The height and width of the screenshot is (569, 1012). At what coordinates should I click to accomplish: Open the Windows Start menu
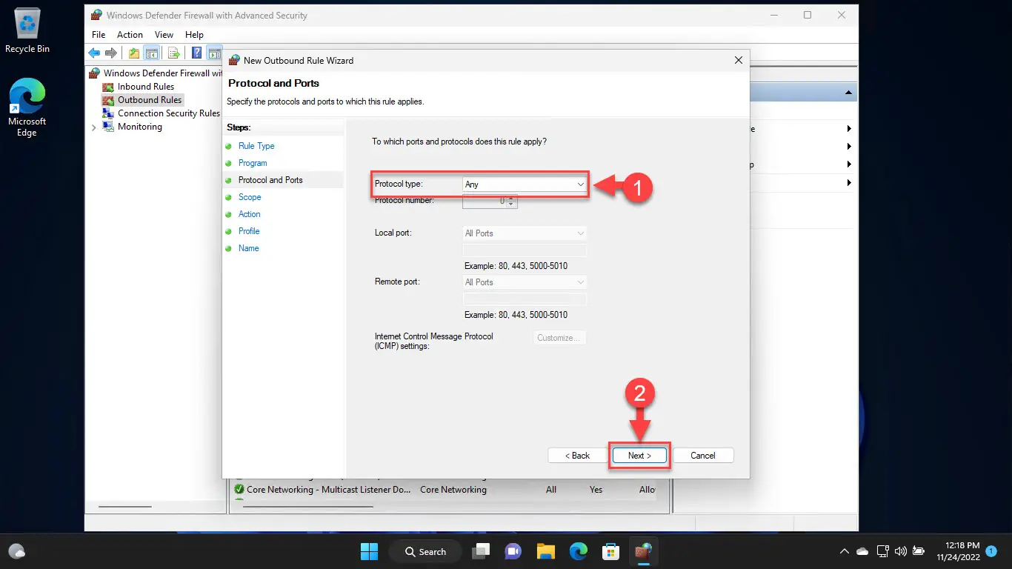pos(368,551)
